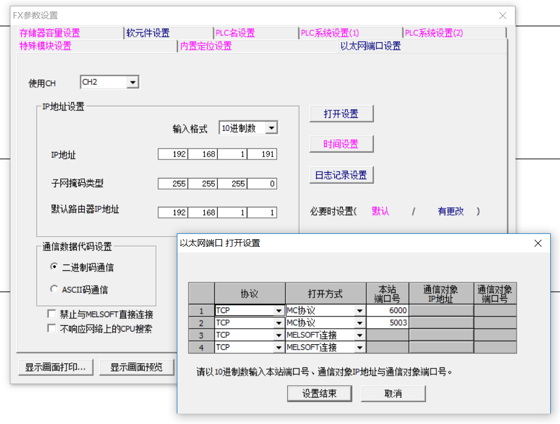
Task: Close the 以太网端口 打开设置 dialog
Action: point(538,243)
